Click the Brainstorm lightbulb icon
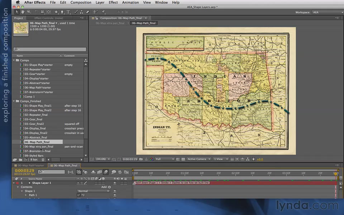 (114, 172)
